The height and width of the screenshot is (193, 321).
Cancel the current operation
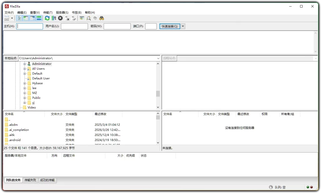click(60, 18)
